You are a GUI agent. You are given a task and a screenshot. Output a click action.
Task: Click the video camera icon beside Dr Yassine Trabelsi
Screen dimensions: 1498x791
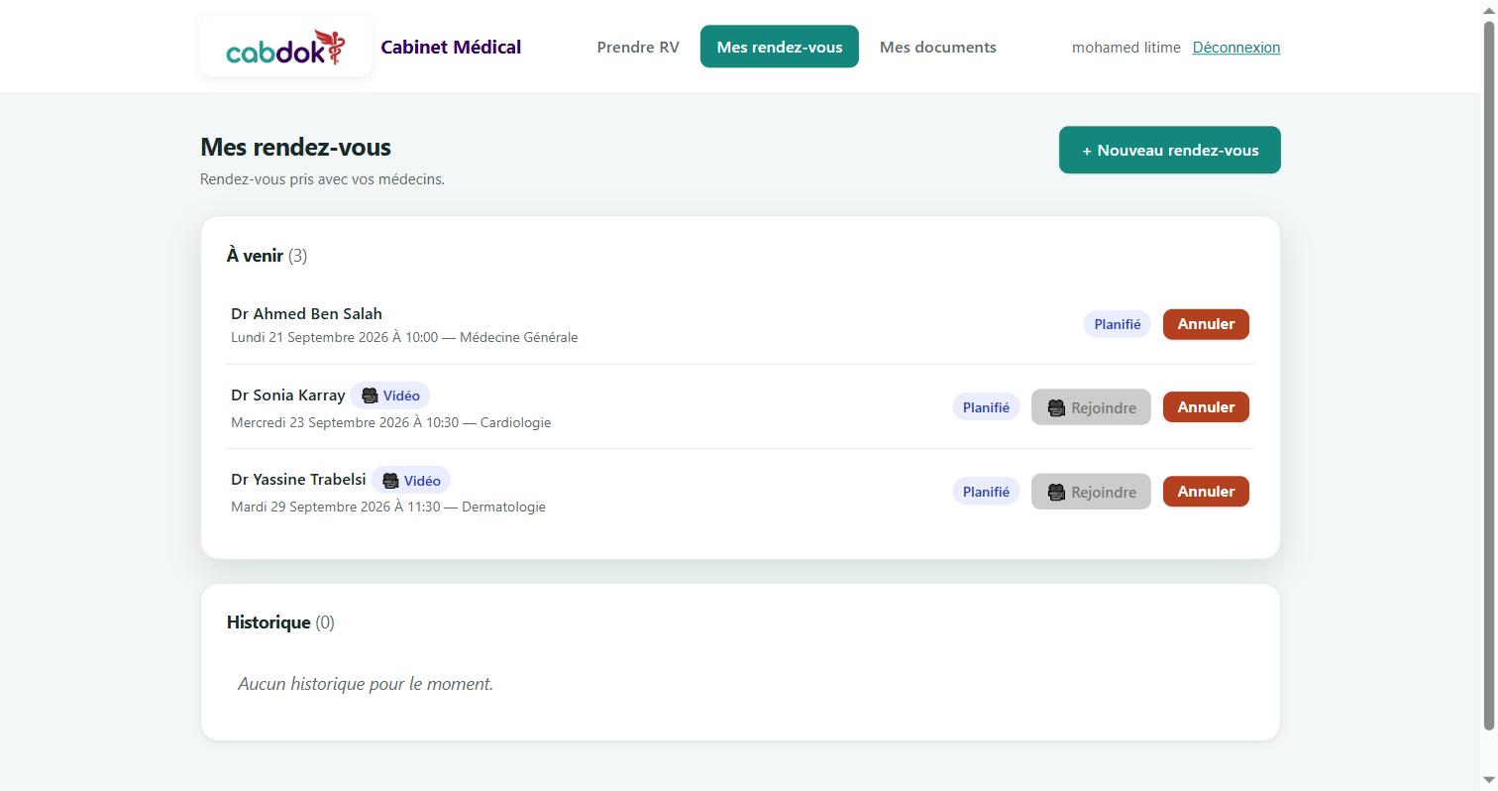point(390,481)
